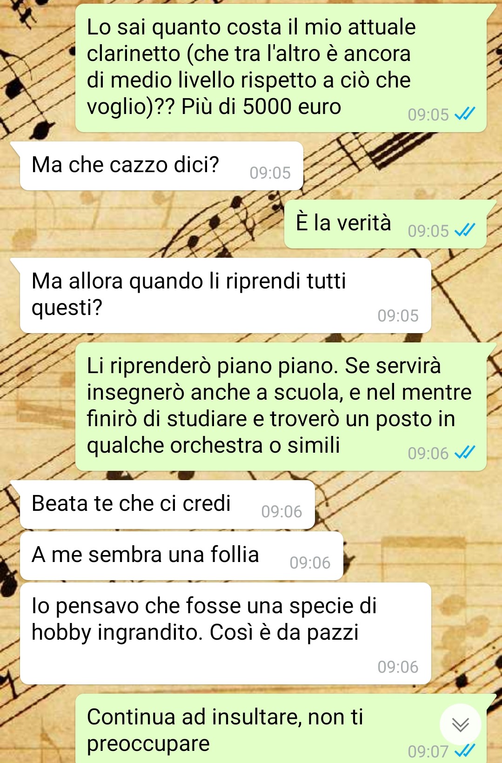Viewport: 502px width, 763px height.
Task: Tap the 09:06 timestamp of 'A me sembra una follia'
Action: coord(310,563)
